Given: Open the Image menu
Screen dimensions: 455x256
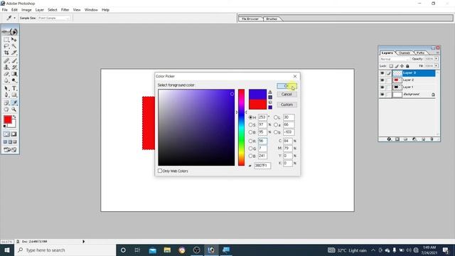Looking at the screenshot, I should [26, 10].
